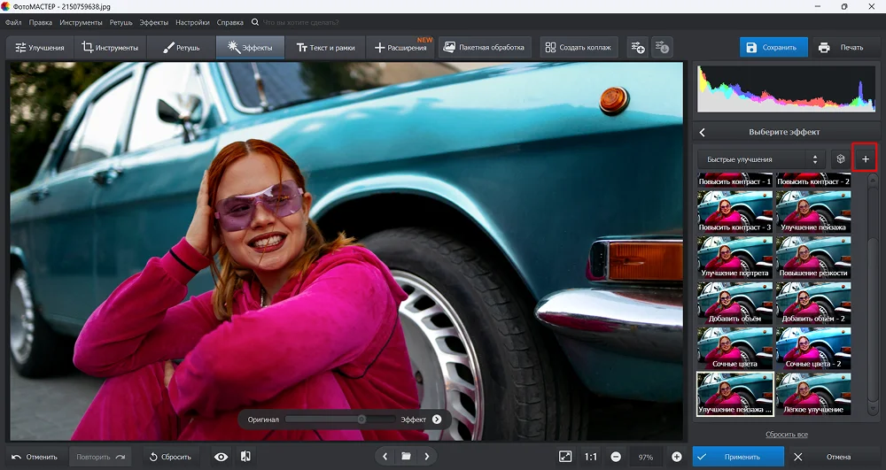Click the Оригинал-Эффект intensity slider handle
Screen dimensions: 886x470
point(361,420)
